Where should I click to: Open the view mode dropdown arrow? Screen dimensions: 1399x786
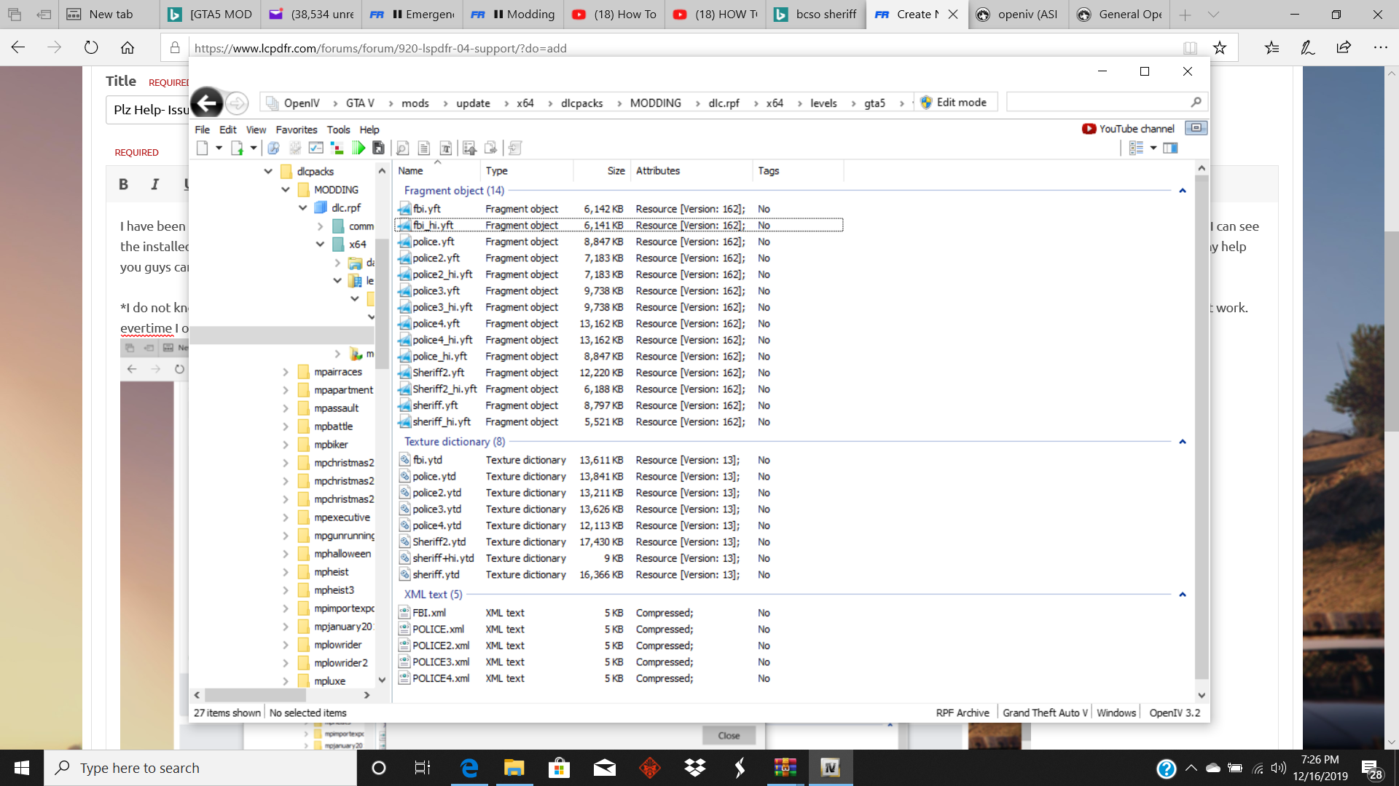pos(1153,148)
